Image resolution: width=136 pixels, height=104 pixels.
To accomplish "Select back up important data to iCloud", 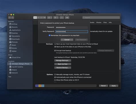I will [x=55, y=44].
